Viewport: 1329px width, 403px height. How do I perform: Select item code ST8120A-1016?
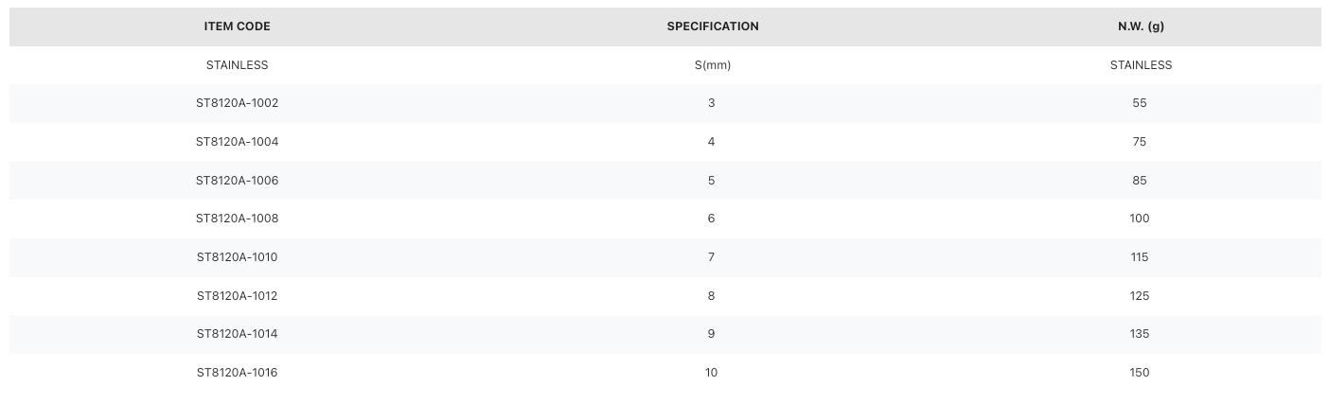pos(237,373)
